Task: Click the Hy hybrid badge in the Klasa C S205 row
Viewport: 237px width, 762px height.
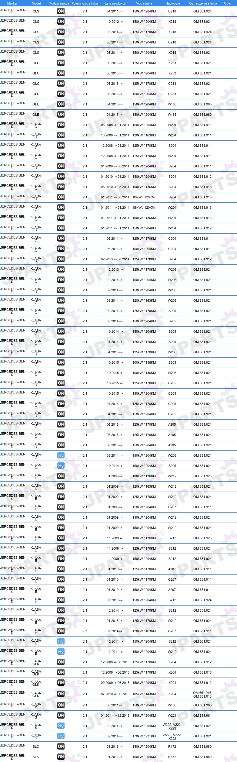Action: [x=61, y=466]
